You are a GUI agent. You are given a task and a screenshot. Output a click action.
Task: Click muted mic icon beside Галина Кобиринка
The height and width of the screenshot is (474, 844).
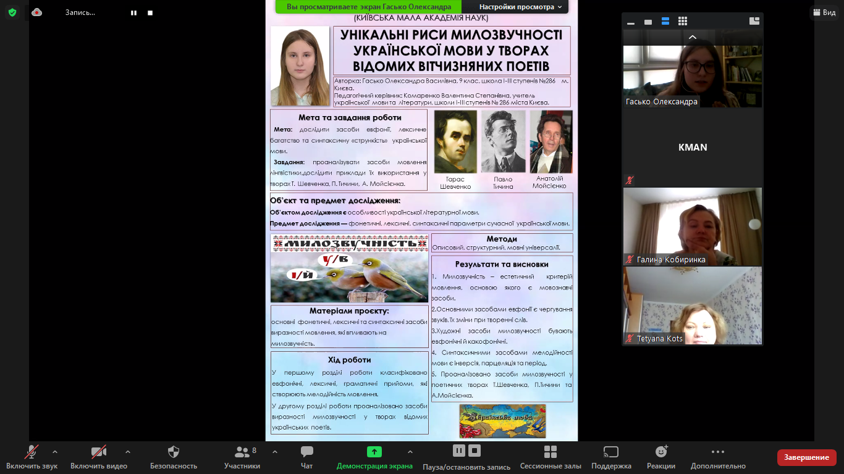pos(630,260)
